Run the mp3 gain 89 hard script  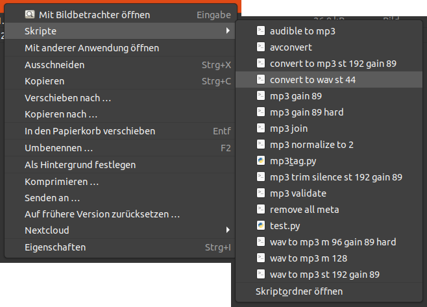(329, 112)
